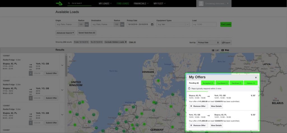
Task: Submit Offer on the first load
Action: [52, 73]
